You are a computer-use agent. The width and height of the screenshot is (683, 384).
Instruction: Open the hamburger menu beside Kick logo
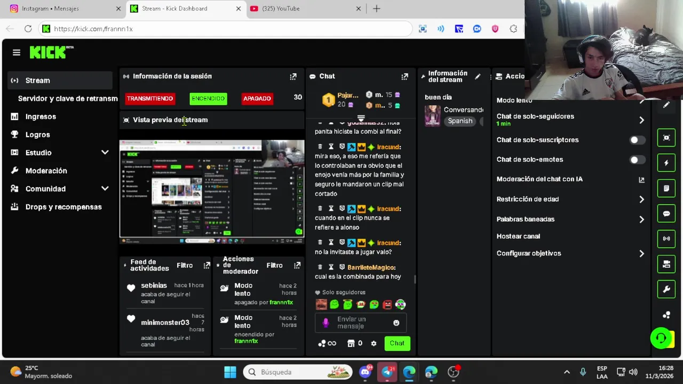tap(17, 52)
